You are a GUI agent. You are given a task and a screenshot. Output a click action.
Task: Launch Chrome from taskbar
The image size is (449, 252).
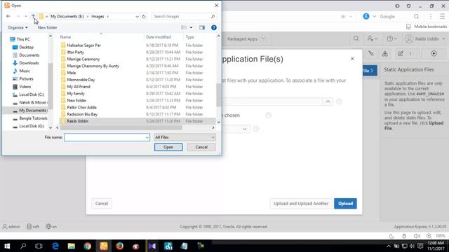pyautogui.click(x=87, y=246)
